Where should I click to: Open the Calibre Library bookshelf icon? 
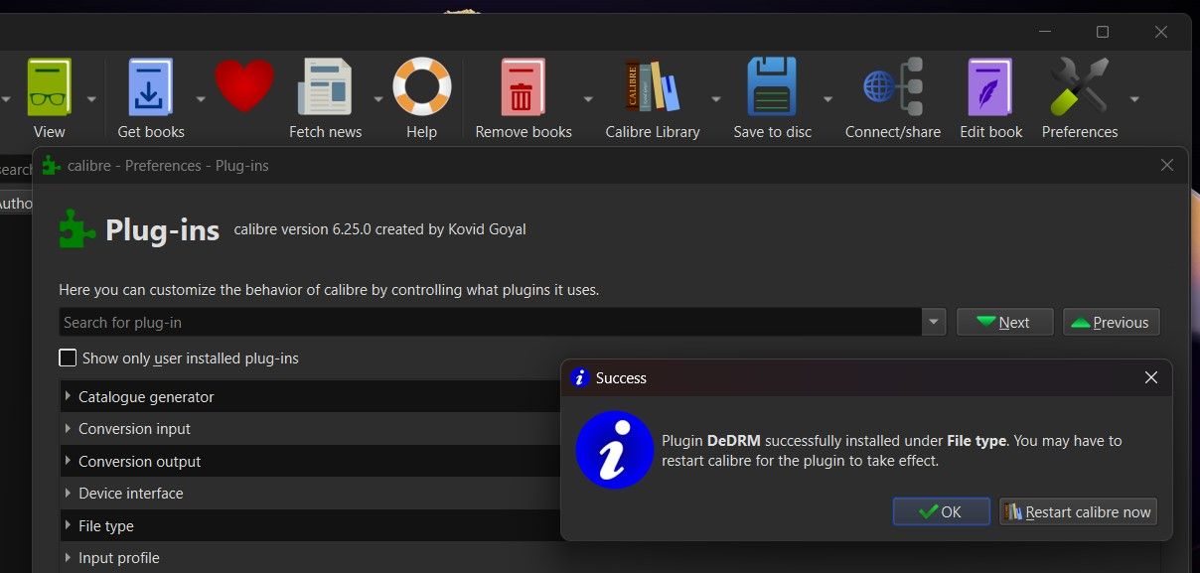point(651,86)
